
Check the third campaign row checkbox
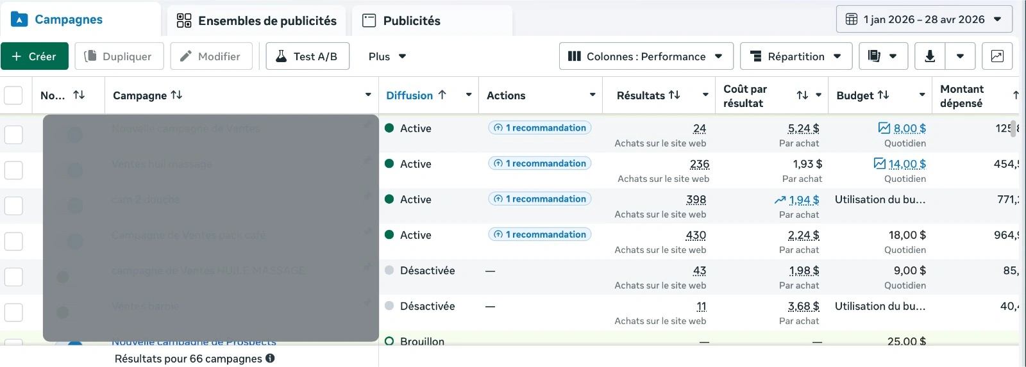(13, 206)
